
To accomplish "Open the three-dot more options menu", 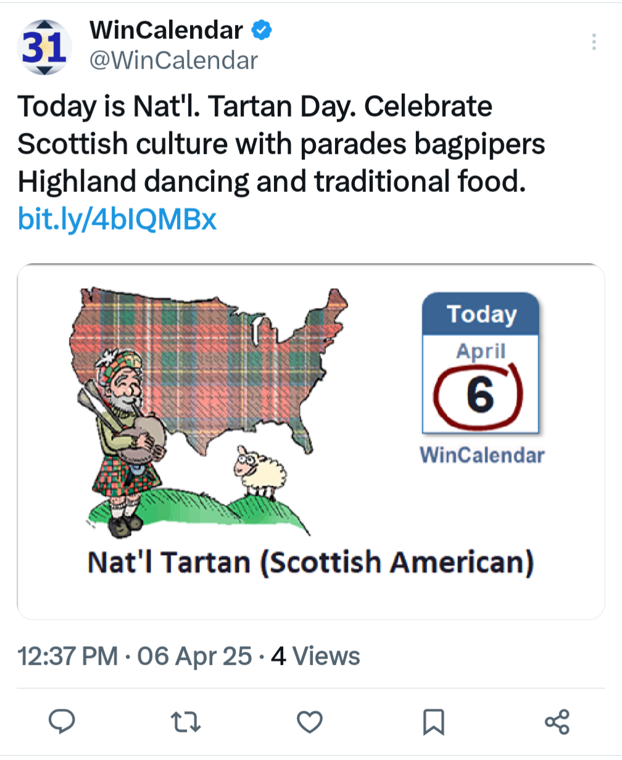I will (x=594, y=42).
